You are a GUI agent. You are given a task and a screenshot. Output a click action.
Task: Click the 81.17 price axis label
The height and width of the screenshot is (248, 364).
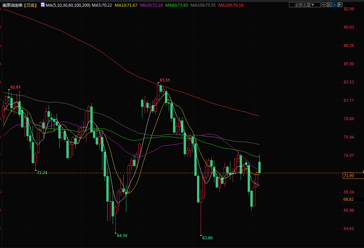(349, 100)
